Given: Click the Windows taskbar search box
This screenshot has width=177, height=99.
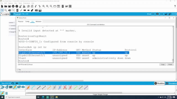Looking at the screenshot, I should [x=20, y=97].
